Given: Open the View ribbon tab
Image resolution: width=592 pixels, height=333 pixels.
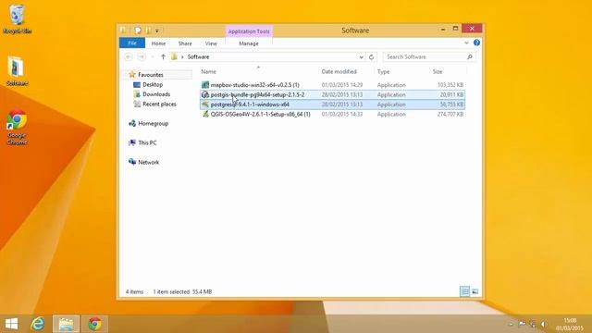Looking at the screenshot, I should point(211,43).
